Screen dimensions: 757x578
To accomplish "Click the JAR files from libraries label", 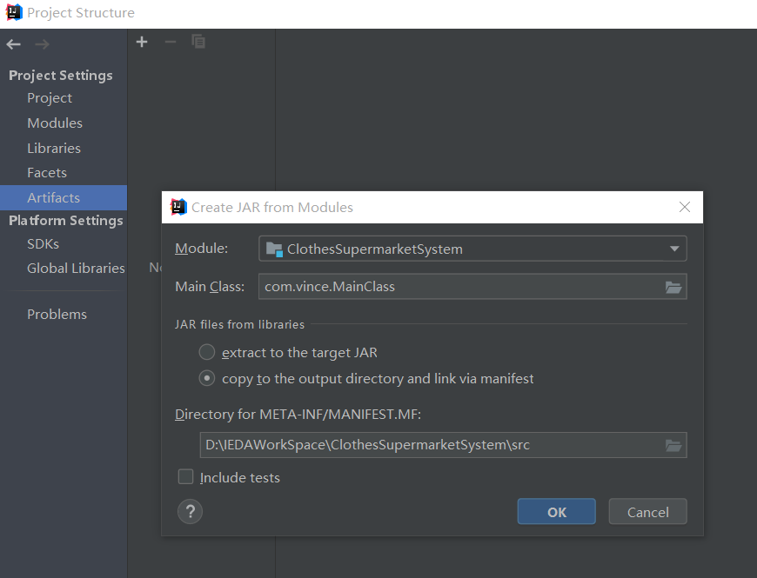I will pos(239,324).
